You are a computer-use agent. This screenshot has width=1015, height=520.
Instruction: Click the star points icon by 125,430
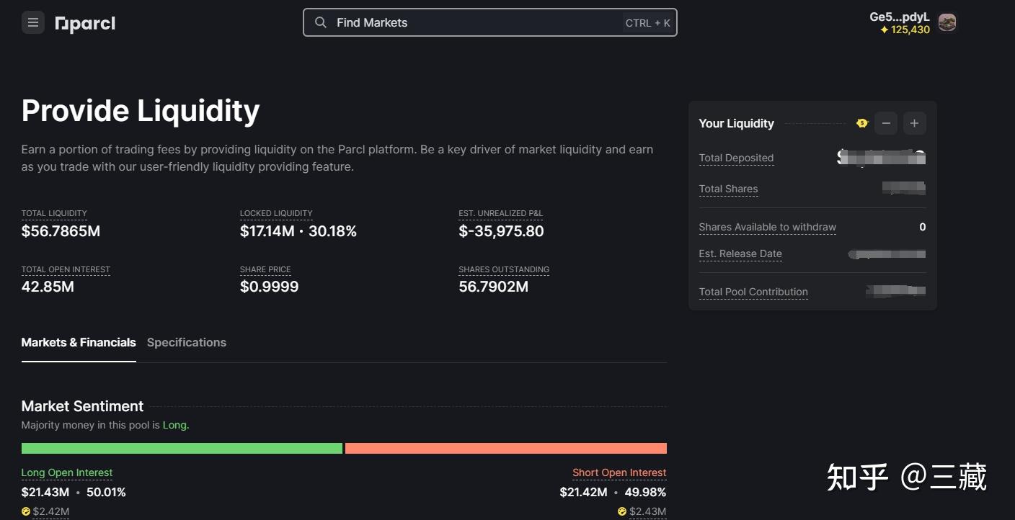tap(885, 30)
